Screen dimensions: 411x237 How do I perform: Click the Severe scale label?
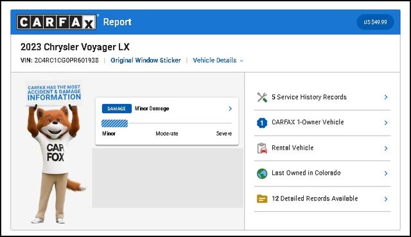(x=224, y=134)
